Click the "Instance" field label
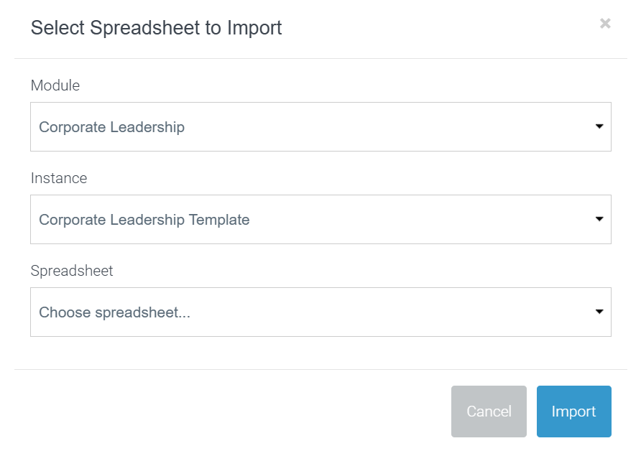Viewport: 641px width, 451px height. [59, 178]
